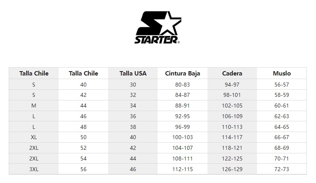Click waist measurement 80-83
The width and height of the screenshot is (316, 183).
183,85
